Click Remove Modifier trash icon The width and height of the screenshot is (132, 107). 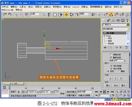120,47
